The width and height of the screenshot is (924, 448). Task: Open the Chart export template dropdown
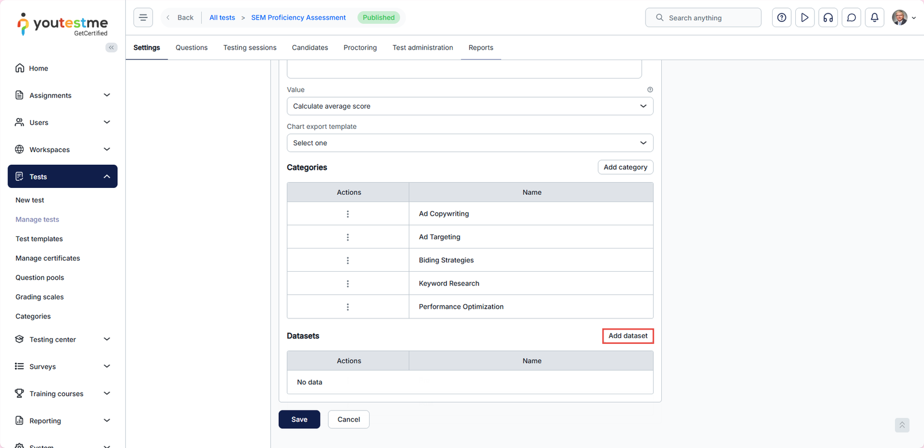(x=470, y=143)
